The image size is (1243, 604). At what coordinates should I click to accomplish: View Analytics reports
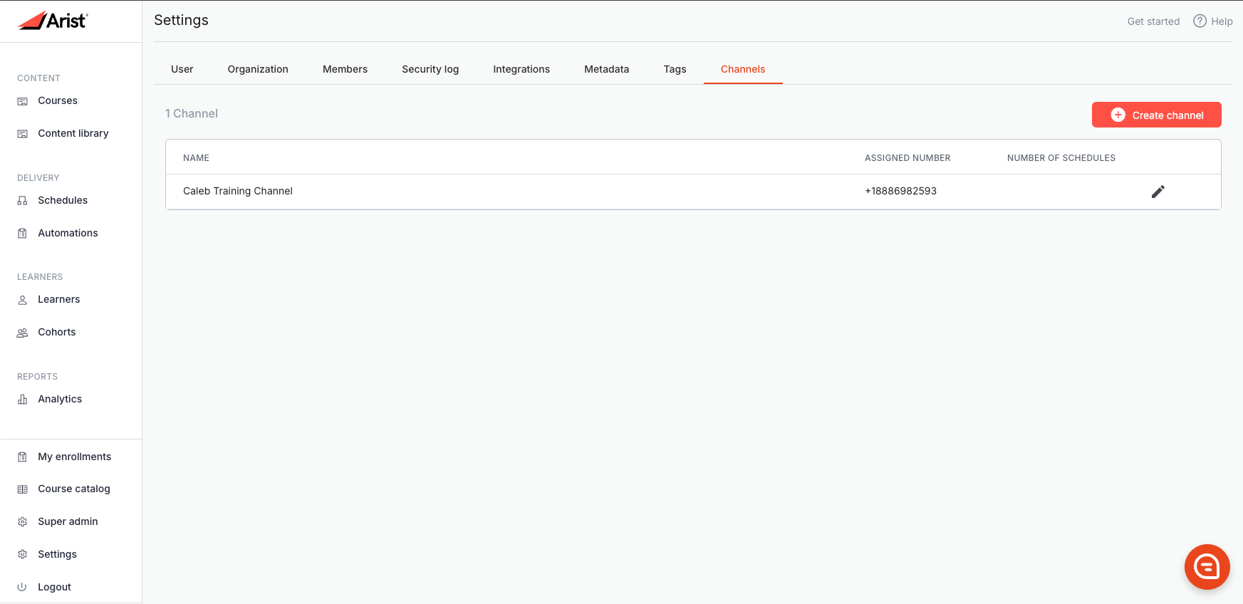tap(60, 400)
